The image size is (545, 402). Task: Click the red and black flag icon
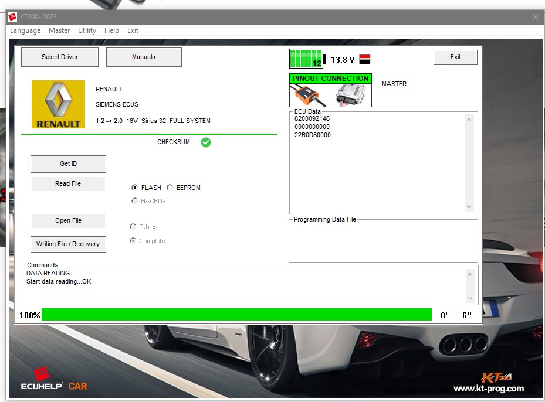(364, 59)
